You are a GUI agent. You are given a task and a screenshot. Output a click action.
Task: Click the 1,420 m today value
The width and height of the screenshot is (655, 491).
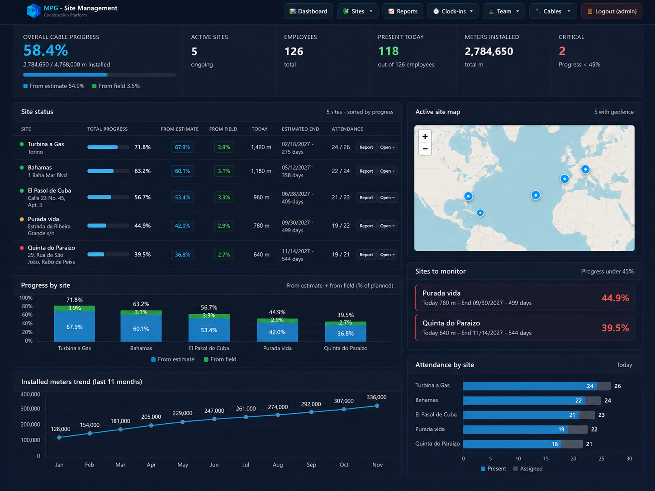261,147
